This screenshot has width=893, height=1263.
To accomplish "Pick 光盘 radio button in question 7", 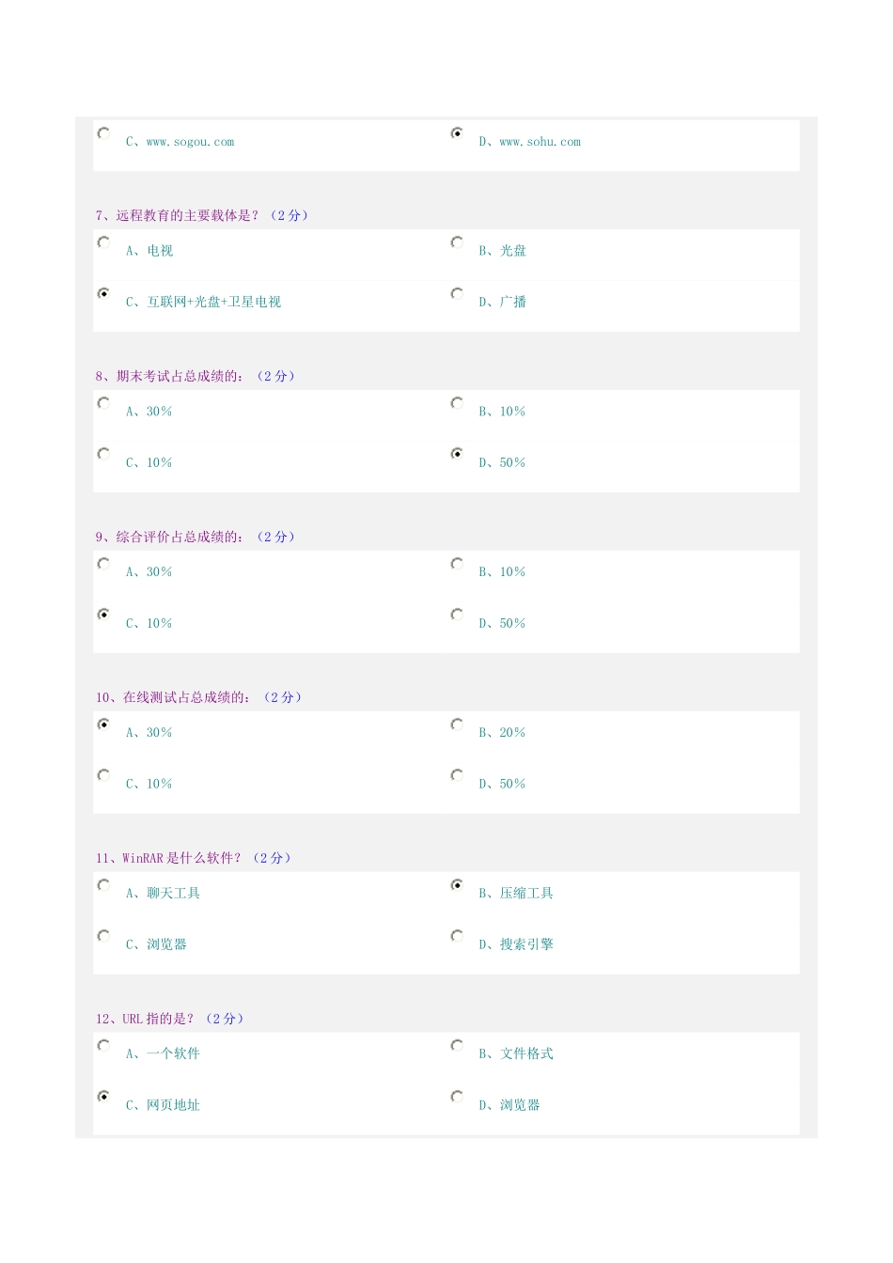I will [457, 242].
